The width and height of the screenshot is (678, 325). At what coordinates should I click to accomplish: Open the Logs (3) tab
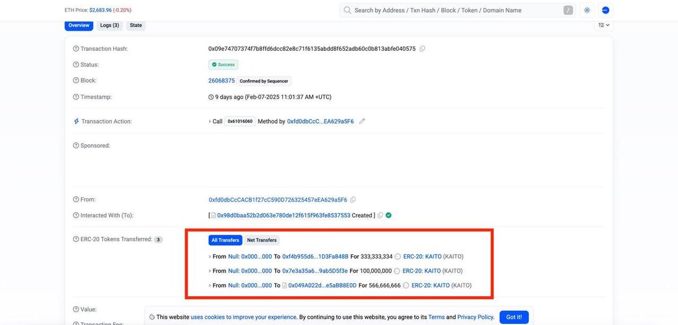point(110,25)
